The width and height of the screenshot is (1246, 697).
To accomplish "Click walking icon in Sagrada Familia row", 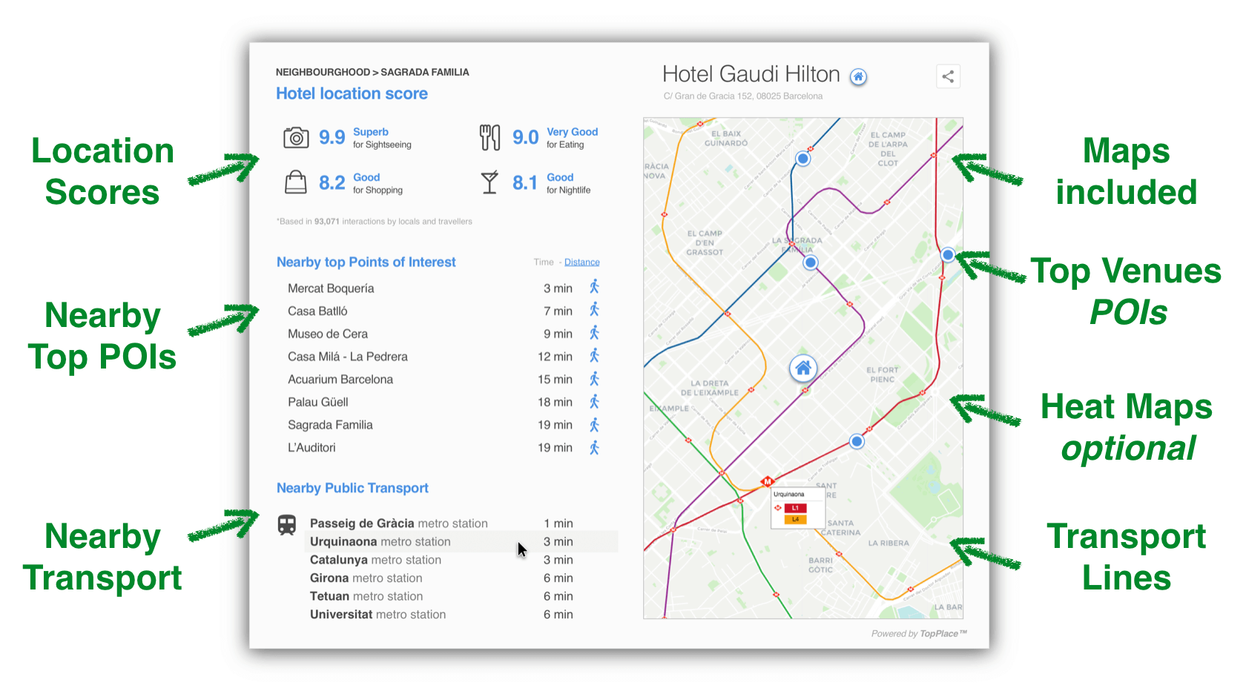I will click(x=594, y=425).
